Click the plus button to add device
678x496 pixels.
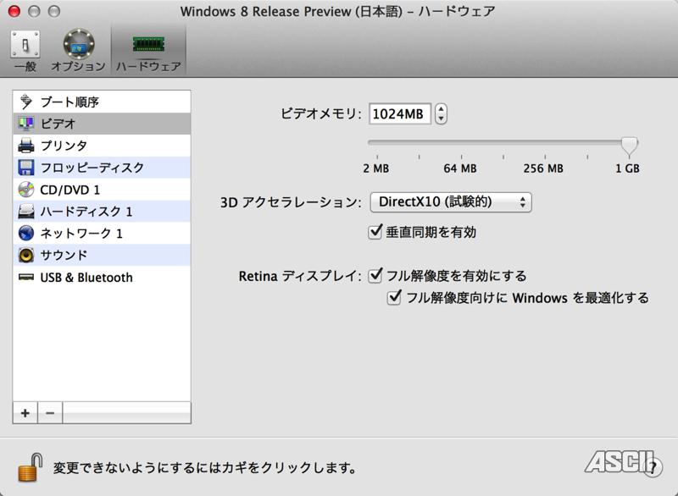point(25,413)
